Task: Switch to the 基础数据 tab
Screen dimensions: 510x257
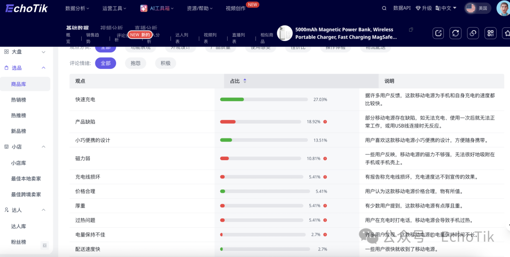Action: click(x=77, y=28)
